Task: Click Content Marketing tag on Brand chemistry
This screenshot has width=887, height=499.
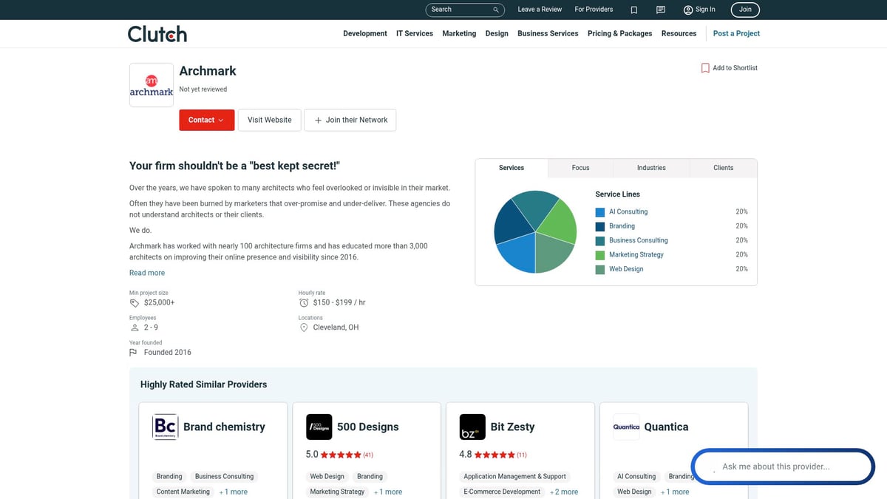Action: (183, 492)
